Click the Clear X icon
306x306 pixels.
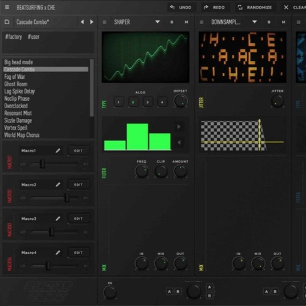coord(286,7)
